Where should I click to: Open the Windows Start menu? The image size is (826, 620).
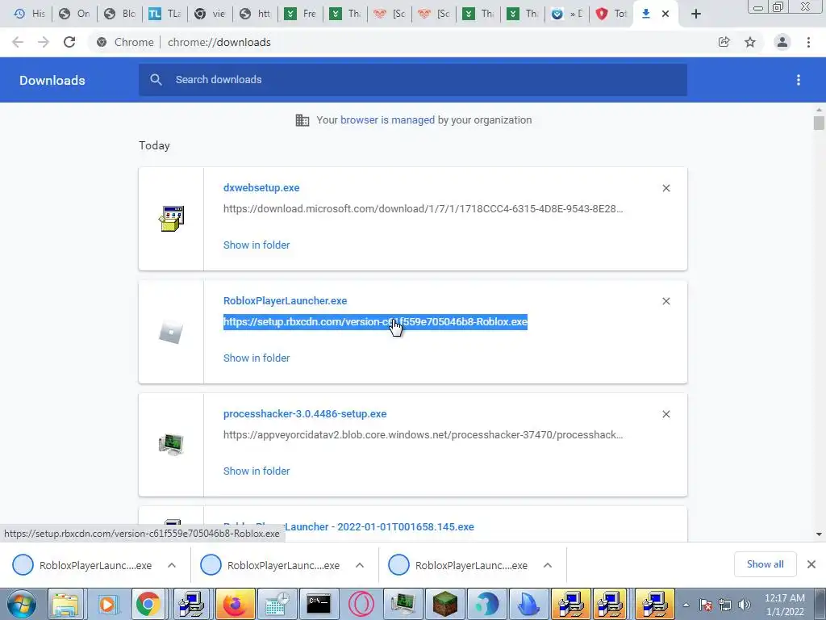pyautogui.click(x=22, y=604)
